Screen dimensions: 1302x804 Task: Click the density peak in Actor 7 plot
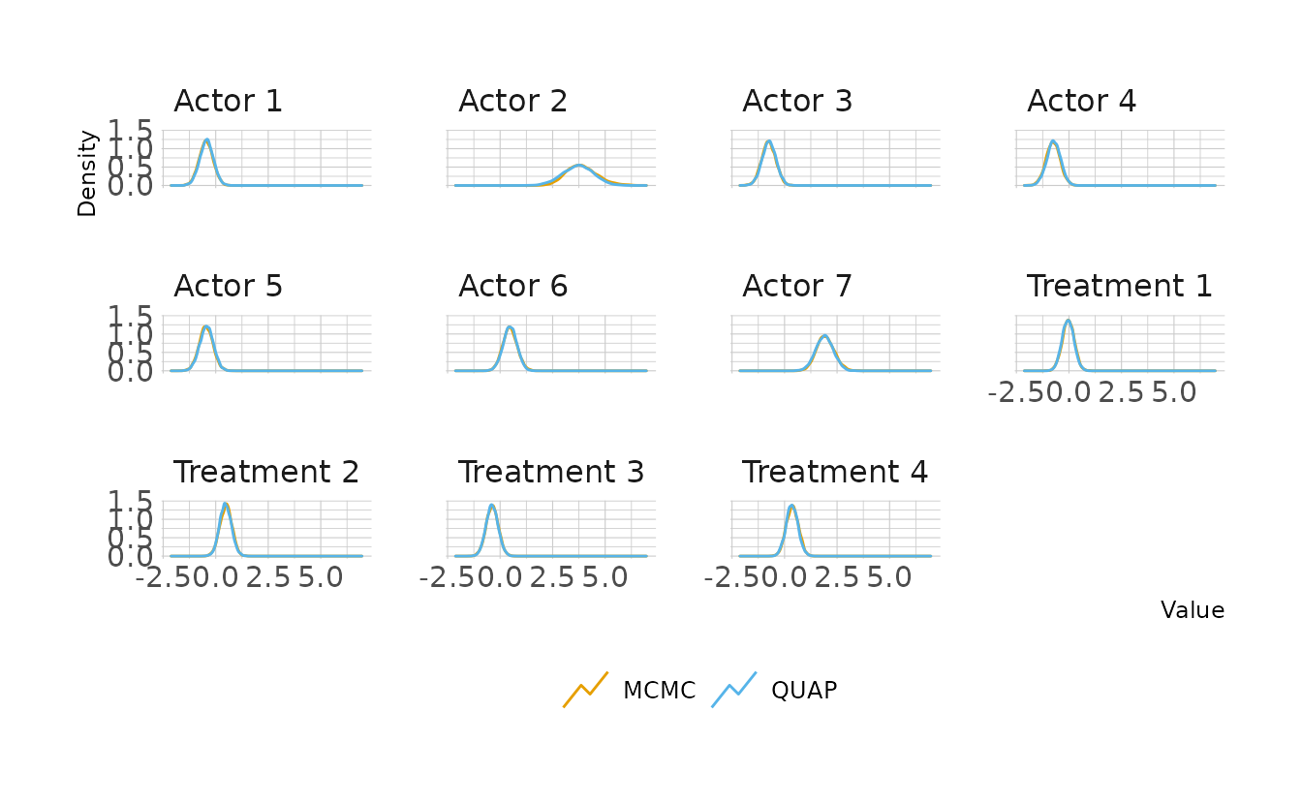point(823,335)
